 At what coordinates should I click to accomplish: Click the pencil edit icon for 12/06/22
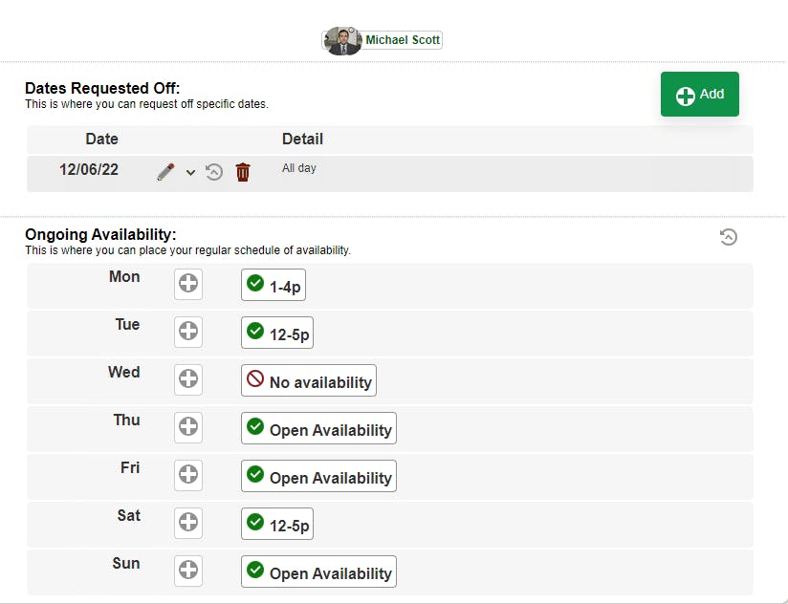(x=165, y=172)
